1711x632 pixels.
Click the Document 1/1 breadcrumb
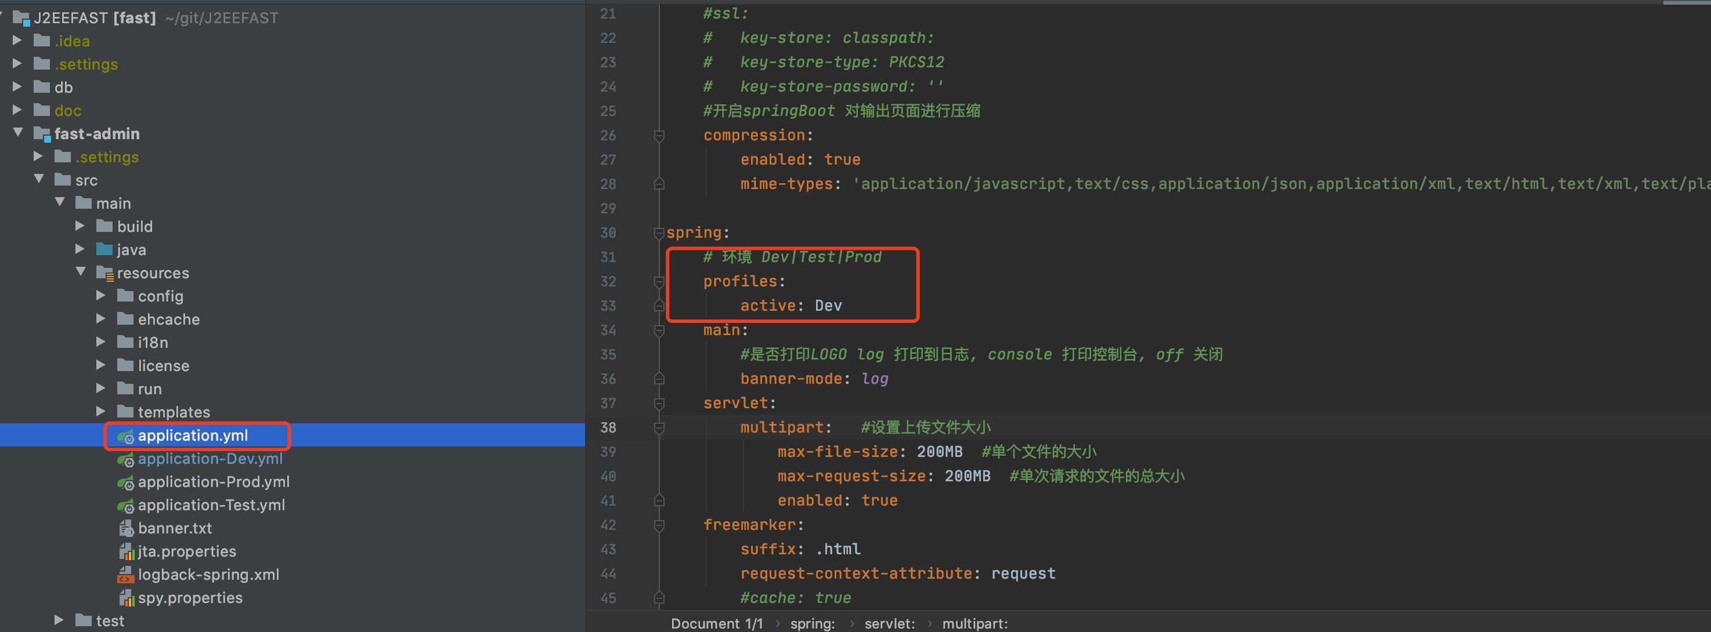(717, 623)
